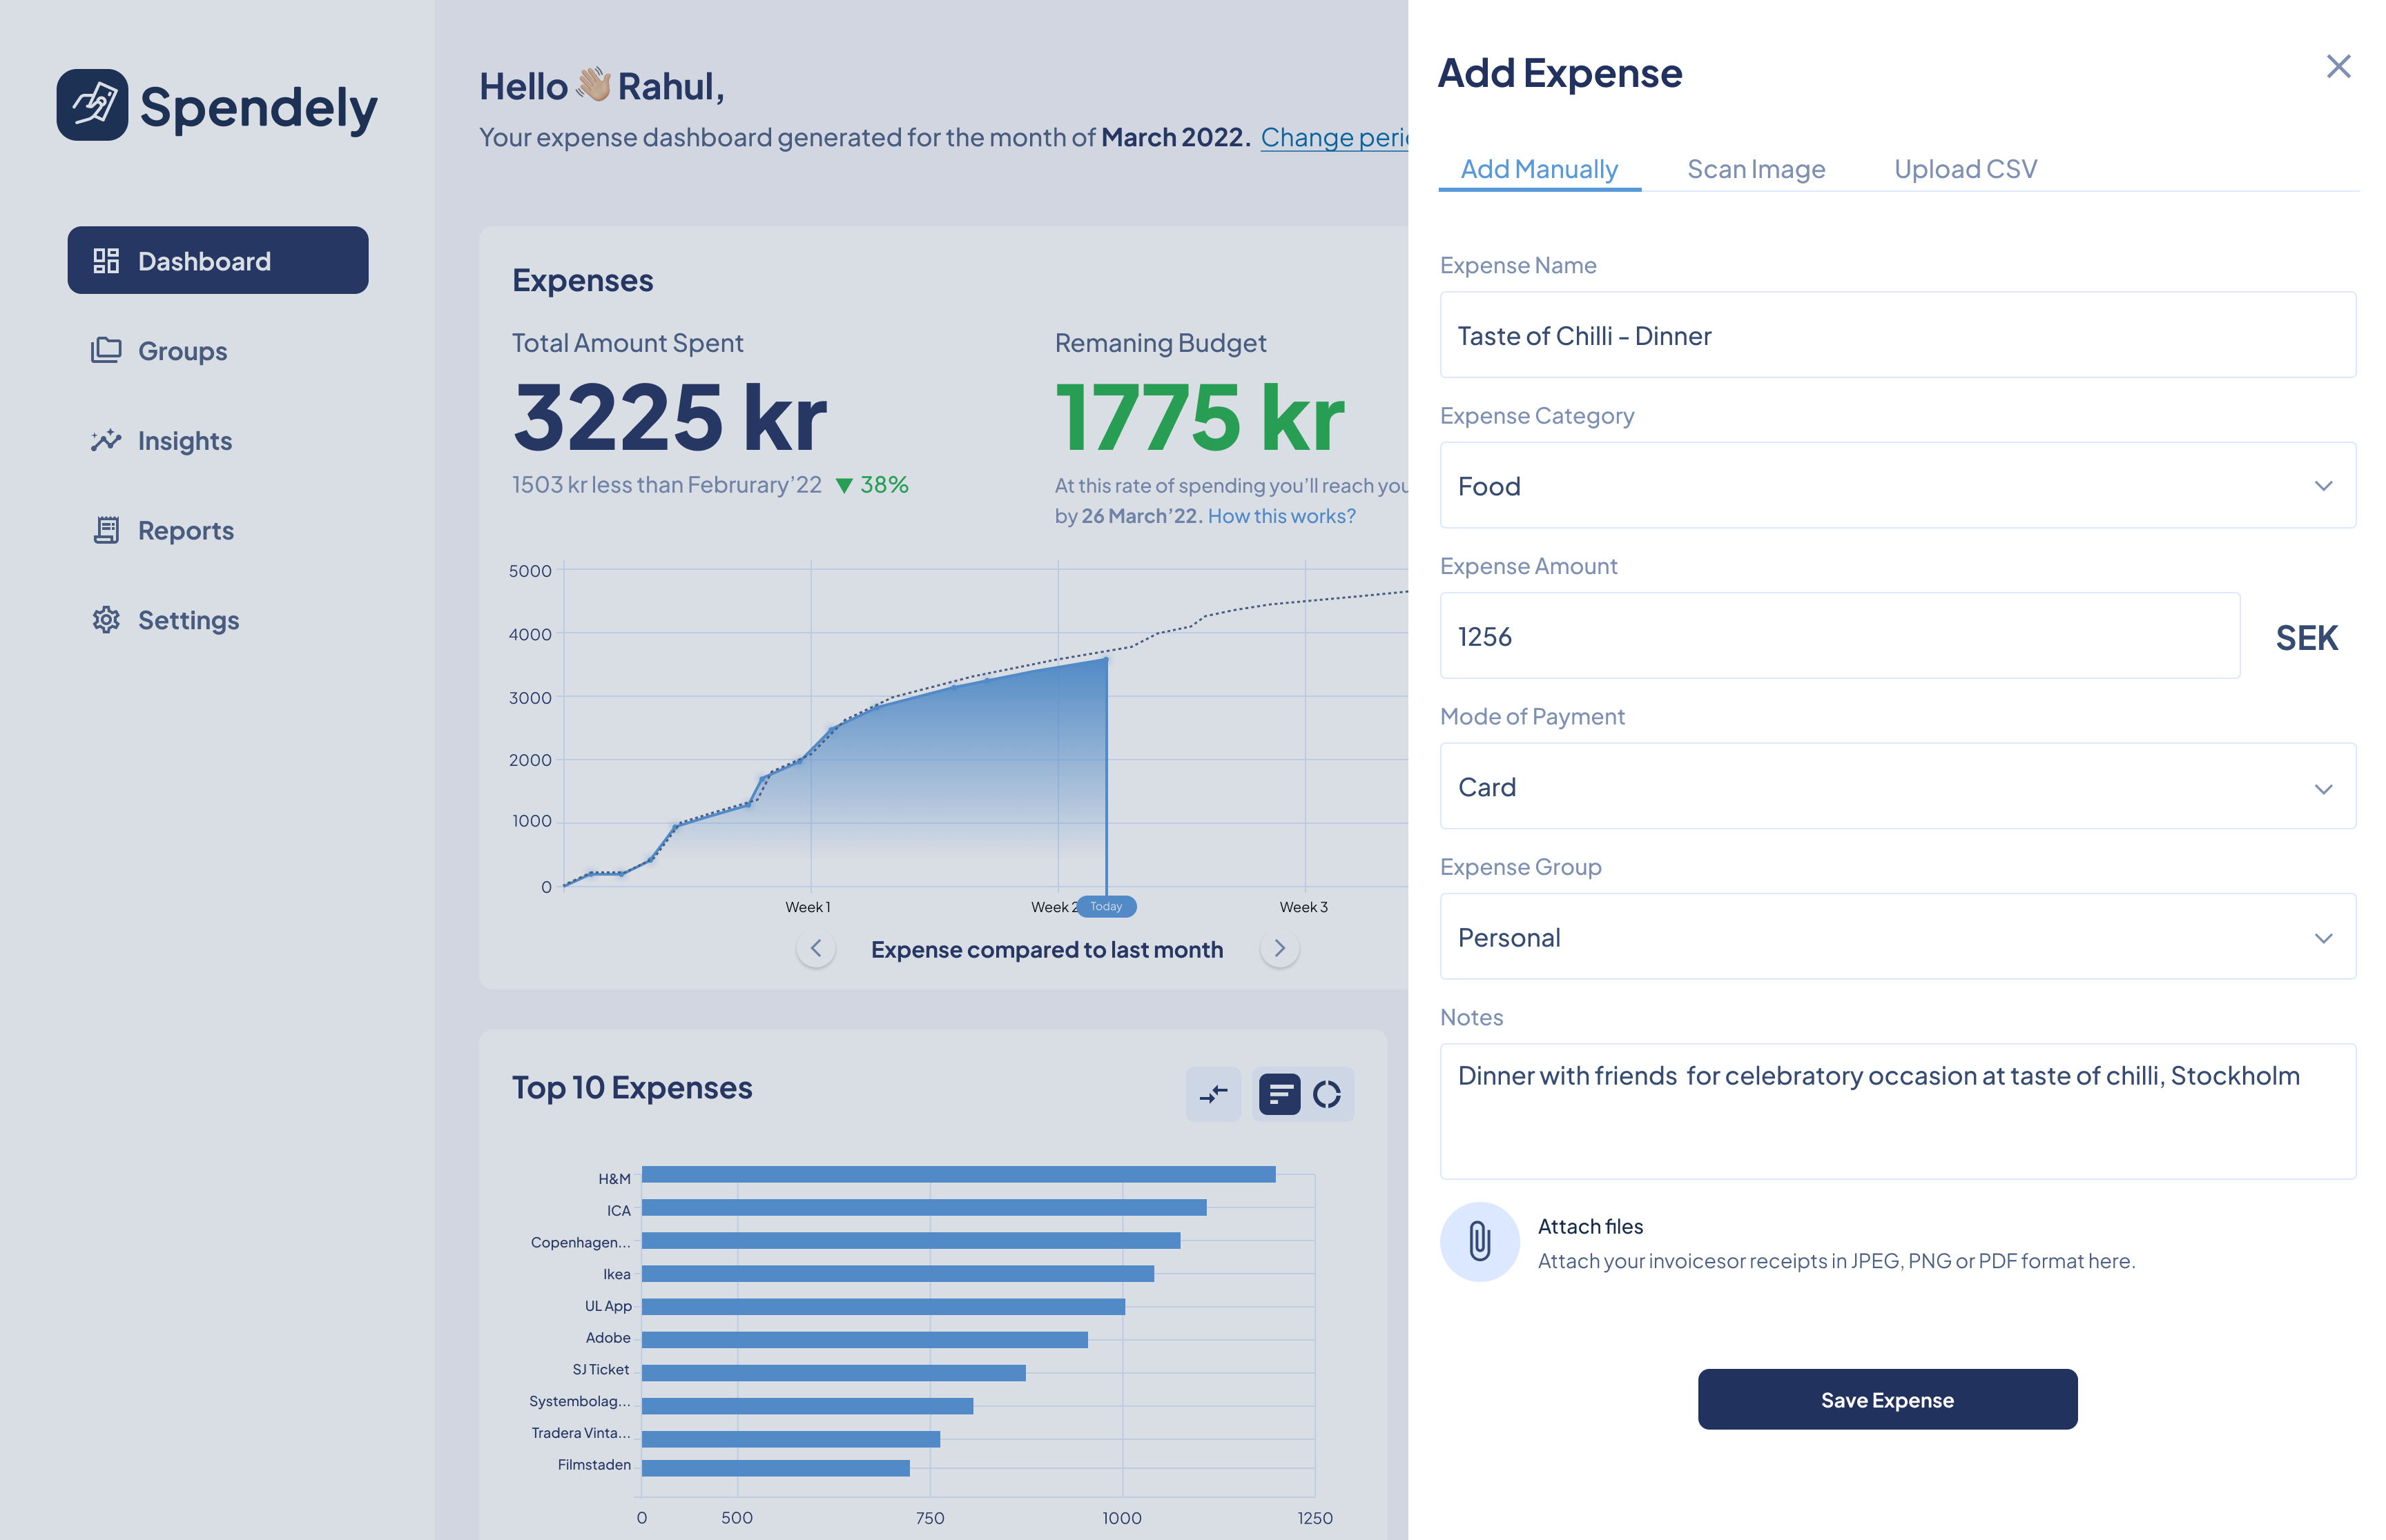
Task: Click the H&M bar in Top 10 Expenses
Action: tap(958, 1174)
